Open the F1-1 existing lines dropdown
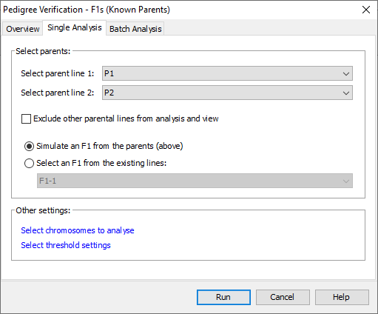This screenshot has height=314, width=378. click(x=195, y=181)
